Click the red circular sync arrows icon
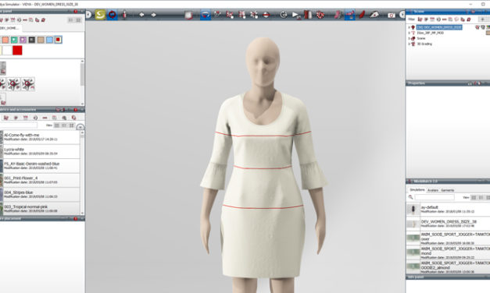490x293 pixels. [112, 15]
